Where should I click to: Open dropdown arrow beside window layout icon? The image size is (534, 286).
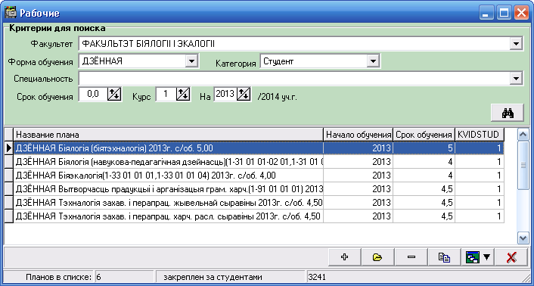pyautogui.click(x=487, y=257)
